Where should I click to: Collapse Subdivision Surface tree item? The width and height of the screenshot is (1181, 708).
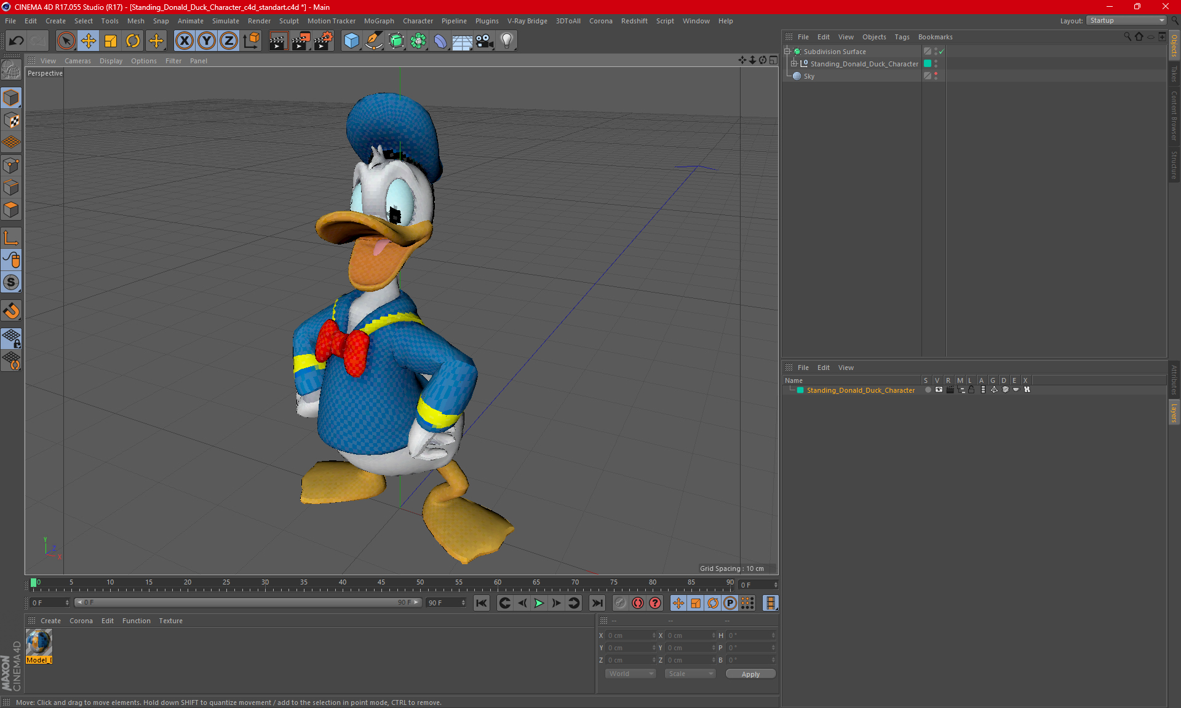(x=787, y=52)
